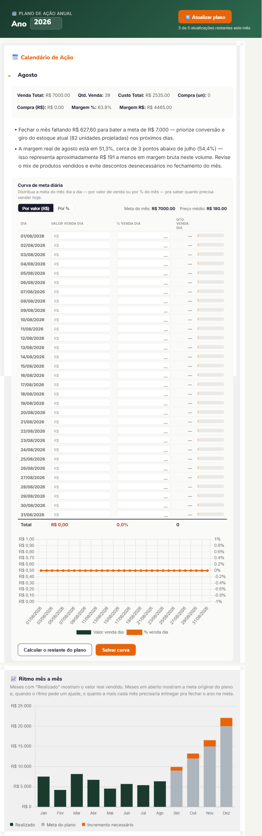Click Calcular o restante do plano
This screenshot has height=836, width=262.
coord(55,650)
